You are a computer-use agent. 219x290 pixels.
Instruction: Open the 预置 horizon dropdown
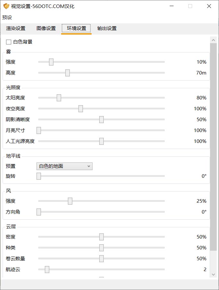click(x=64, y=166)
